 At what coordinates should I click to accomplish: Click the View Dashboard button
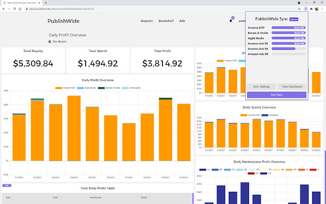click(292, 87)
